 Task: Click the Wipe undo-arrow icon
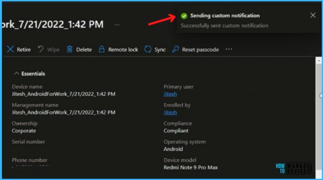point(41,49)
